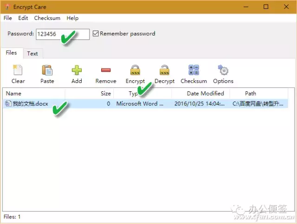Click the Size value 0 cell
This screenshot has height=224, width=297.
point(108,103)
